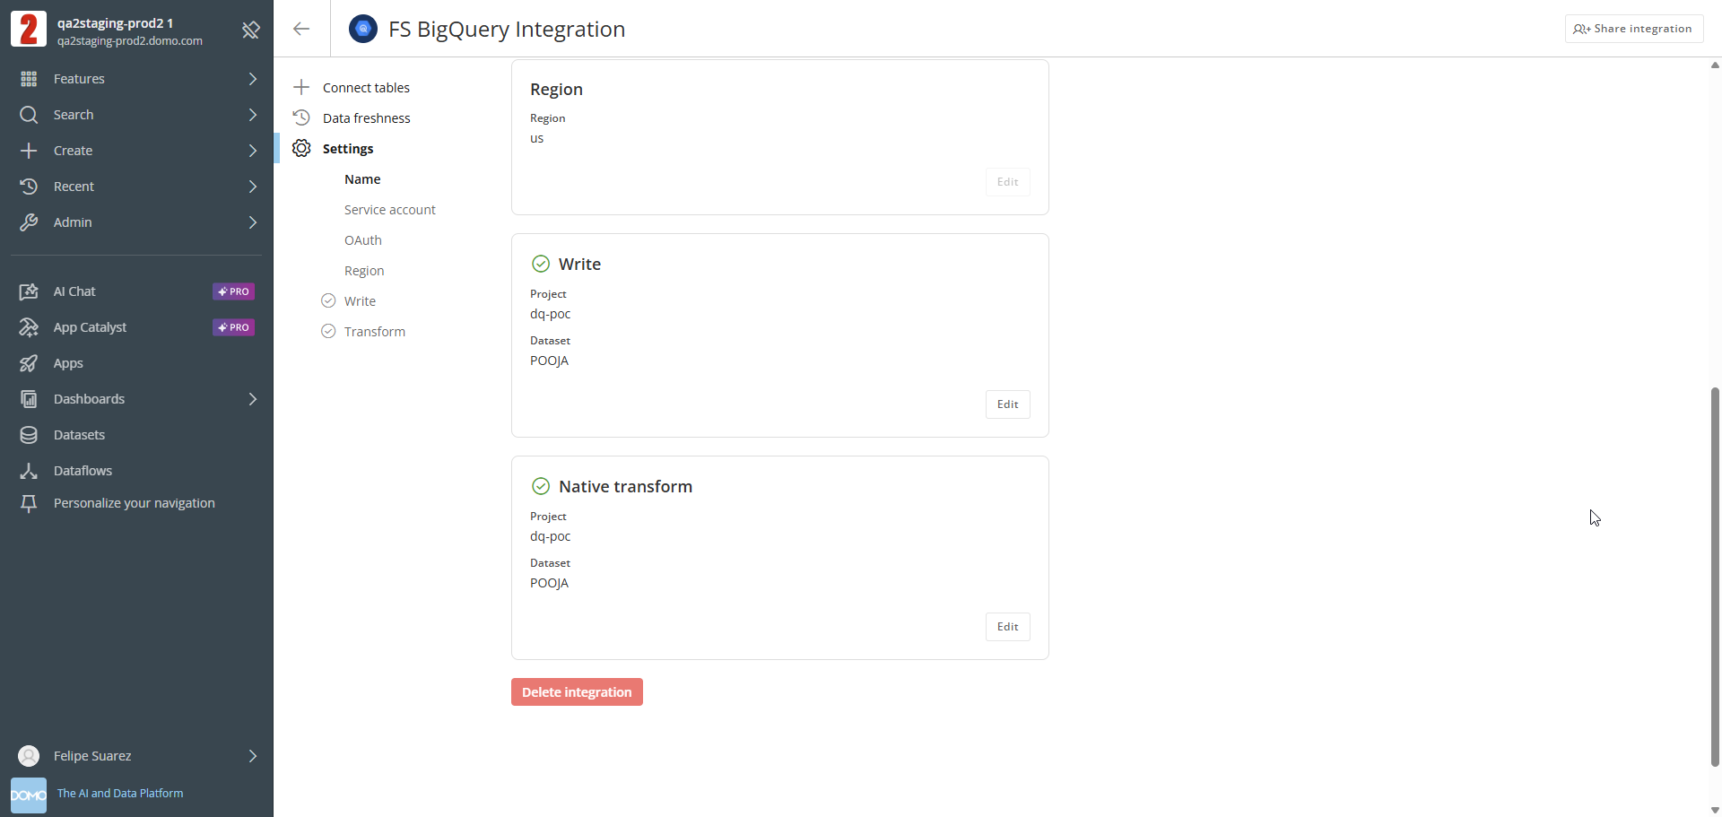
Task: Click Edit in the Region card
Action: click(1007, 182)
